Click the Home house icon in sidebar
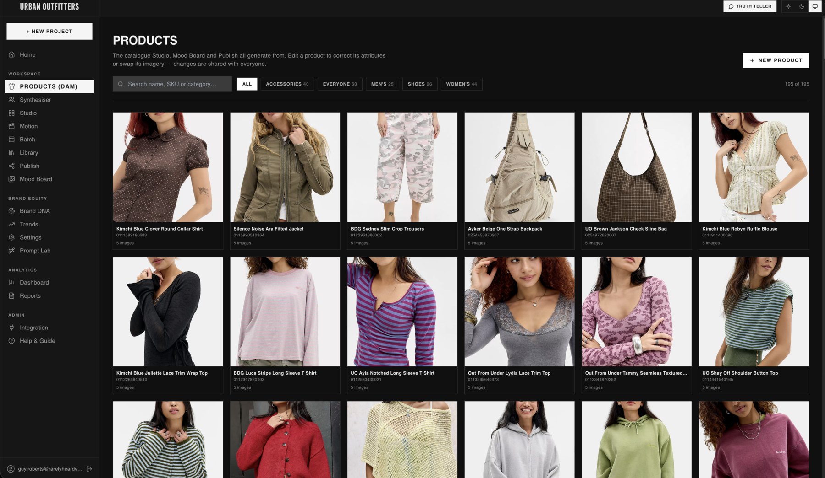 (11, 54)
